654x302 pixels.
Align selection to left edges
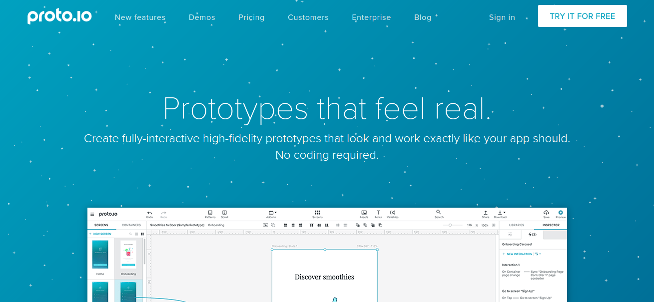pos(285,225)
